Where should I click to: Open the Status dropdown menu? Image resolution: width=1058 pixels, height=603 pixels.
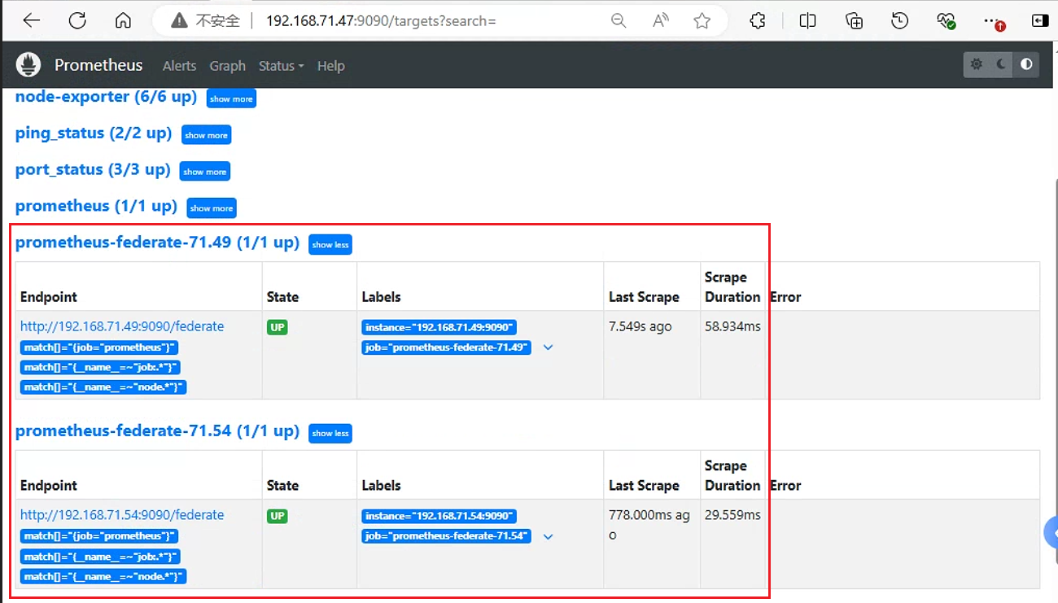(x=282, y=66)
